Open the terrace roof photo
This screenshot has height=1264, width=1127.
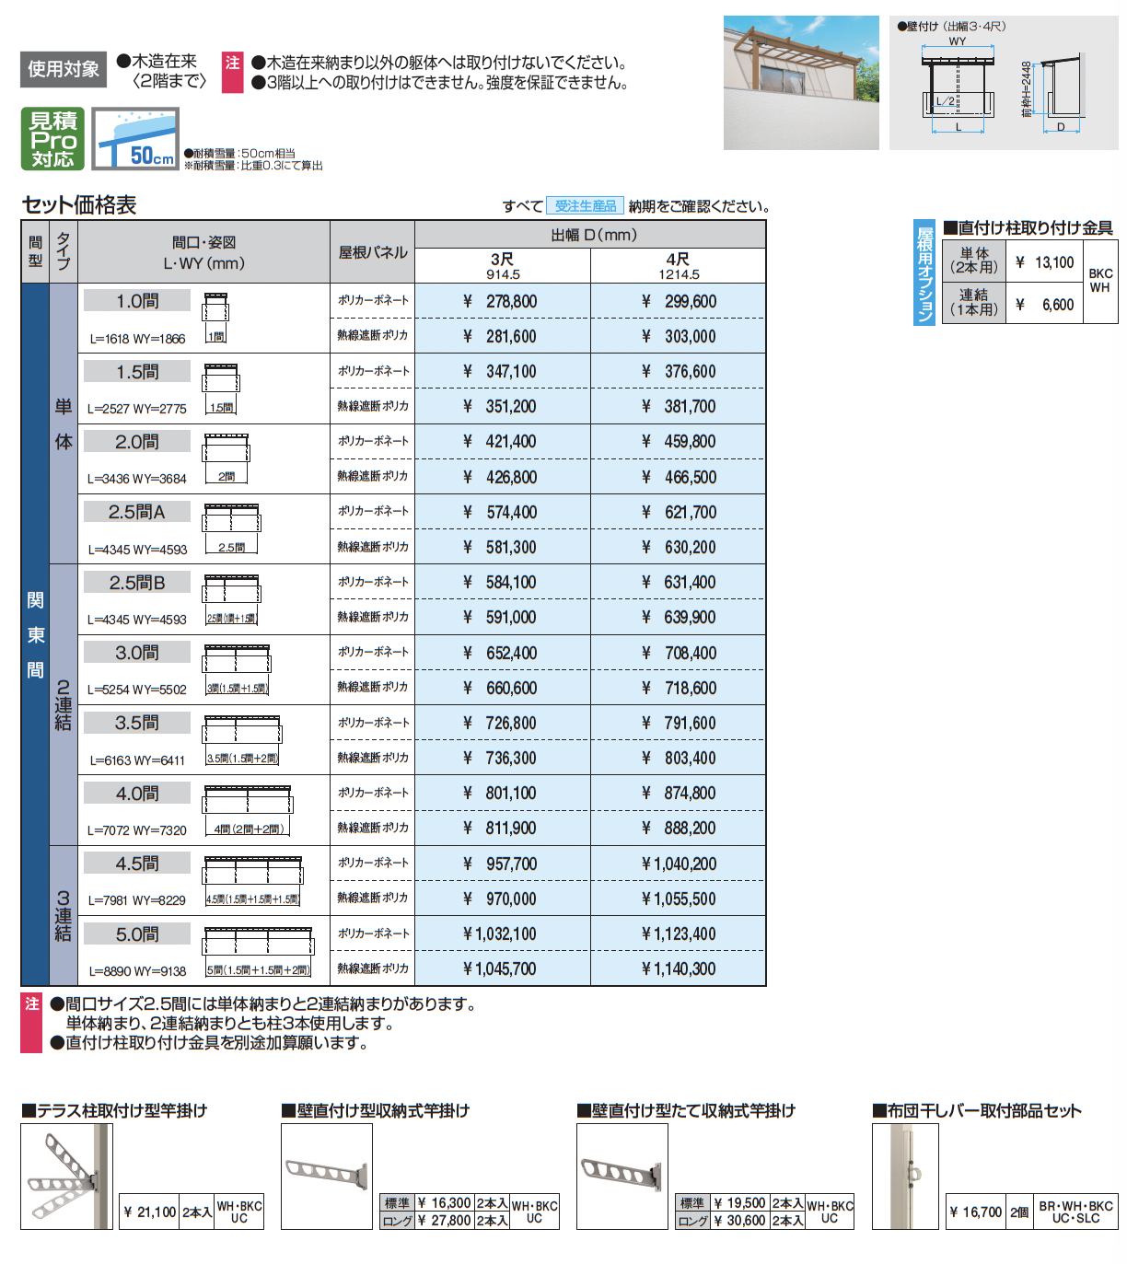801,82
